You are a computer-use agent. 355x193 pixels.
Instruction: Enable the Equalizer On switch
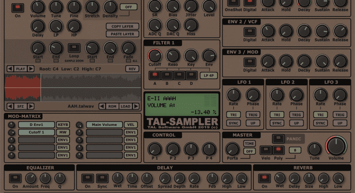point(15,178)
